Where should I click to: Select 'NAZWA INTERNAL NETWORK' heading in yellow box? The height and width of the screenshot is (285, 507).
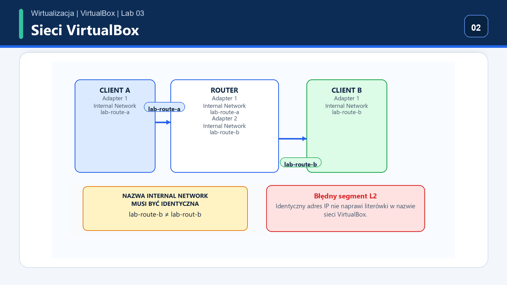tap(165, 196)
